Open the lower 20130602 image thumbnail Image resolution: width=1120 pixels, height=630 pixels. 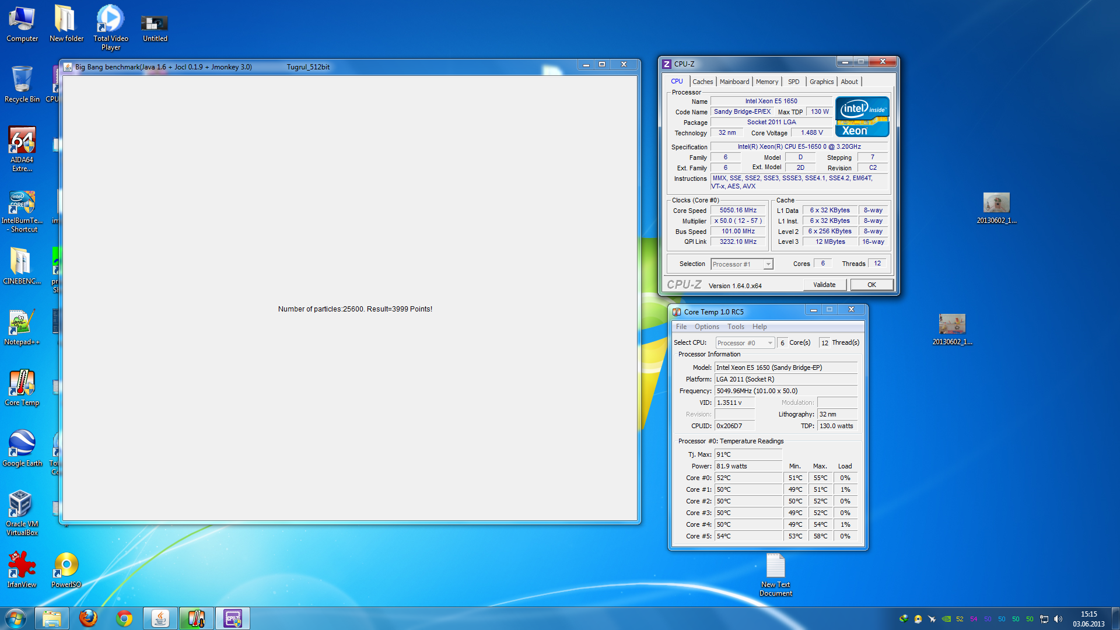[x=952, y=330]
